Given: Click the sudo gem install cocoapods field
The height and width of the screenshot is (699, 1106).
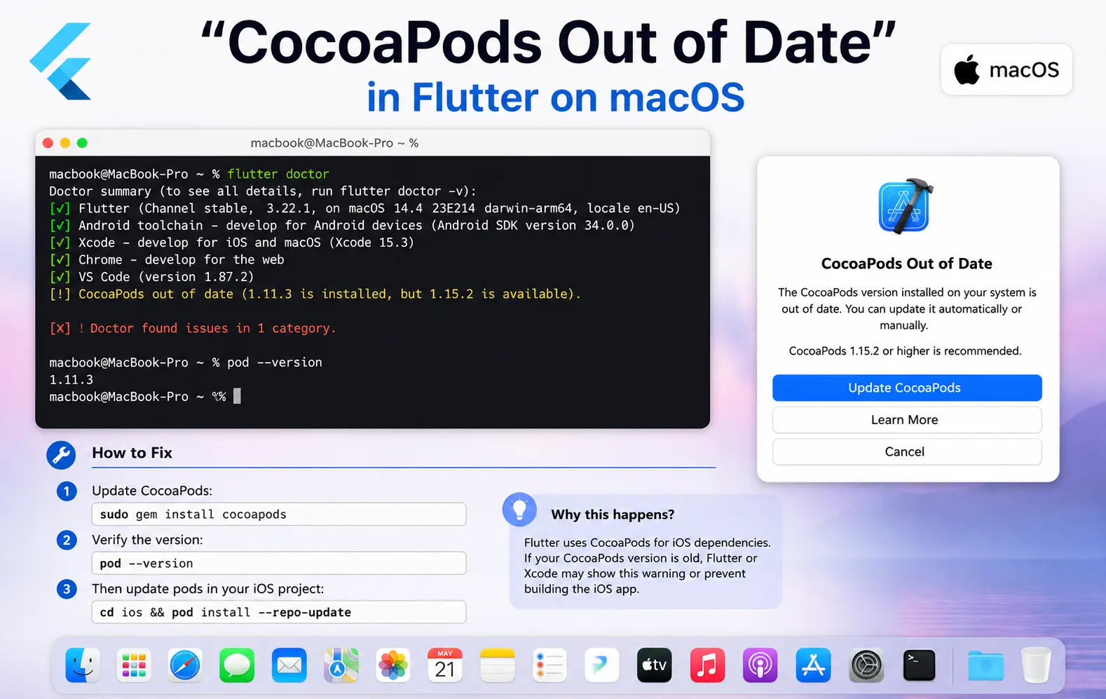Looking at the screenshot, I should click(279, 514).
